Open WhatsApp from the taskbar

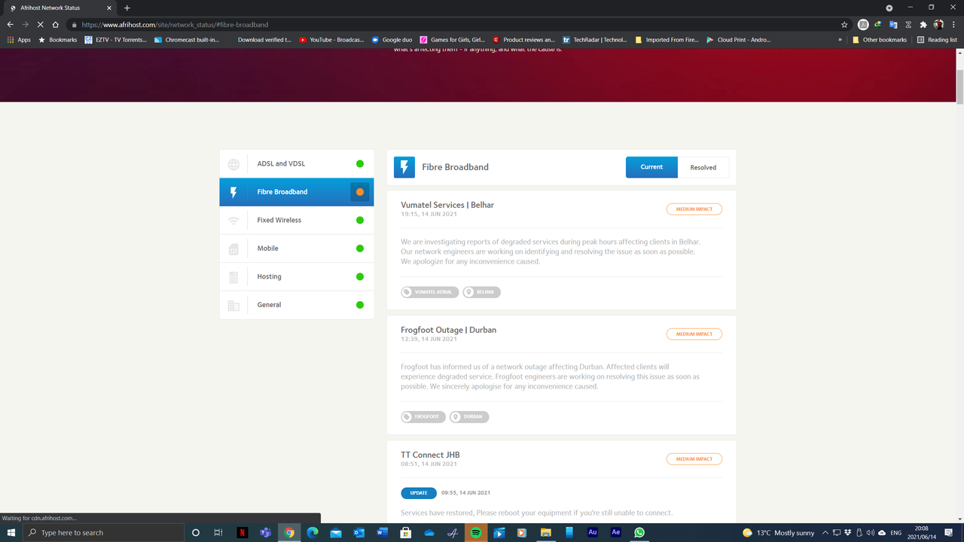639,532
